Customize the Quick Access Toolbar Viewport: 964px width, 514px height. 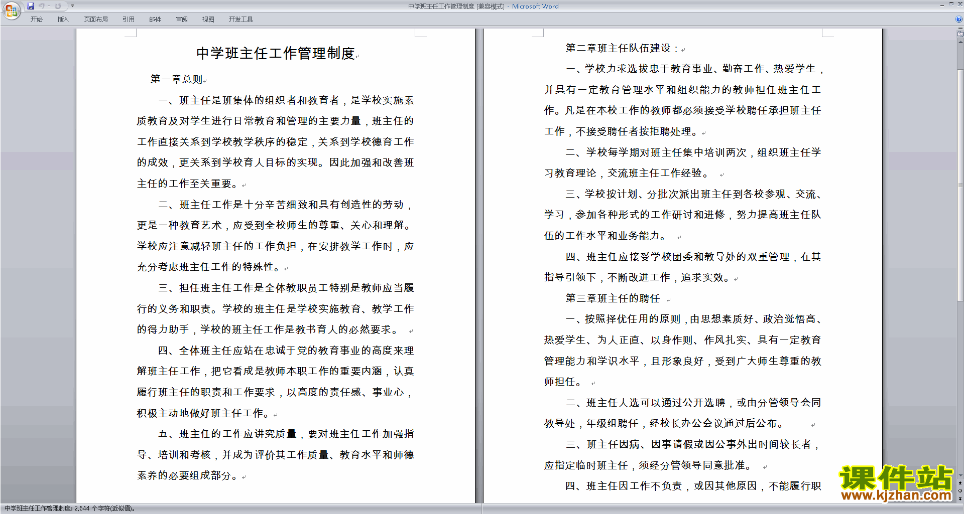pos(72,6)
